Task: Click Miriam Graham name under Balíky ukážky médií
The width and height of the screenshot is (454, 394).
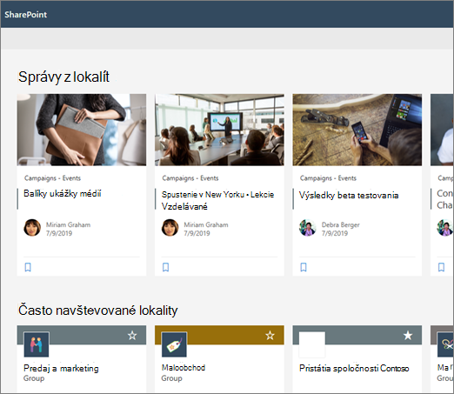Action: click(x=68, y=224)
